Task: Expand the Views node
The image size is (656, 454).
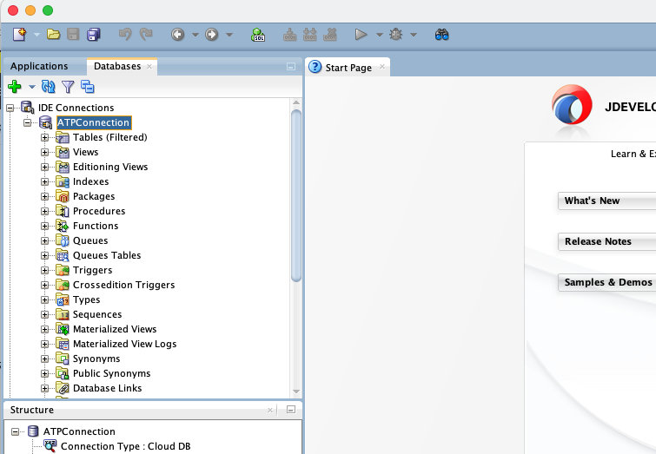Action: click(x=45, y=152)
